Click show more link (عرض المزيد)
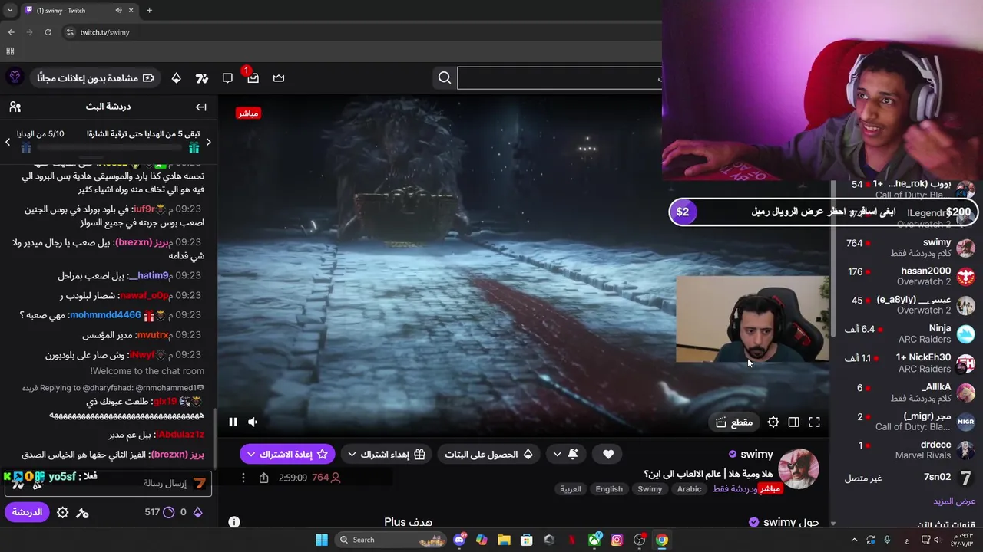Screen dimensions: 983x552 point(954,501)
